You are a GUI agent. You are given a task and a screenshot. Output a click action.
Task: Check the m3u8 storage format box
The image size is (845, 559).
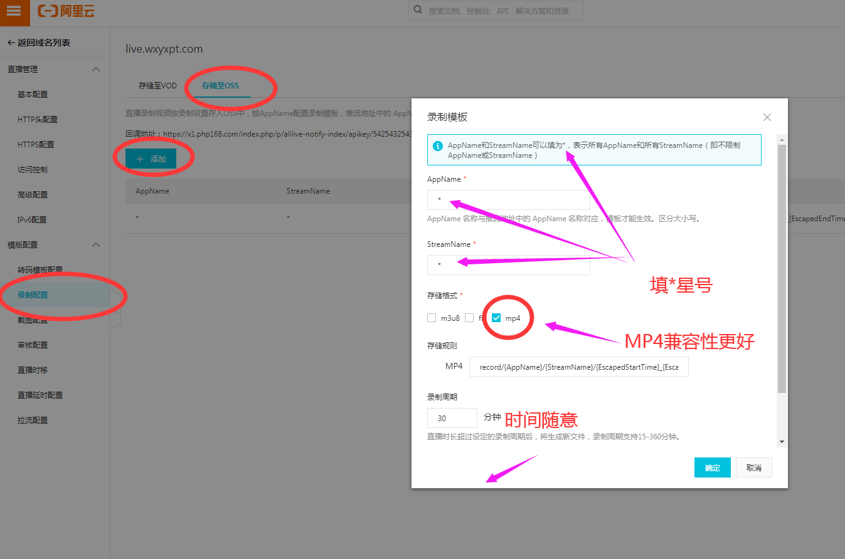point(432,318)
